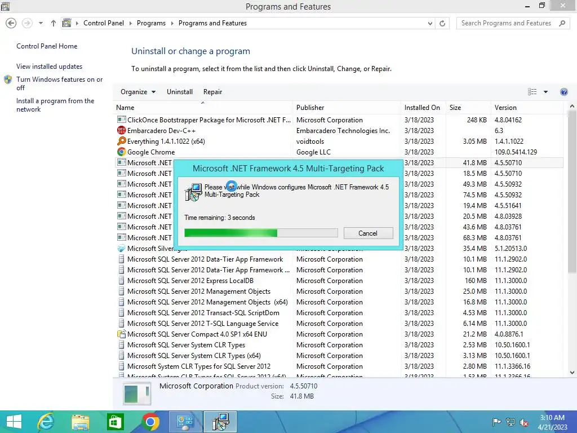The height and width of the screenshot is (433, 577).
Task: Select the Everything 1.4.1.1022 icon
Action: tap(122, 141)
